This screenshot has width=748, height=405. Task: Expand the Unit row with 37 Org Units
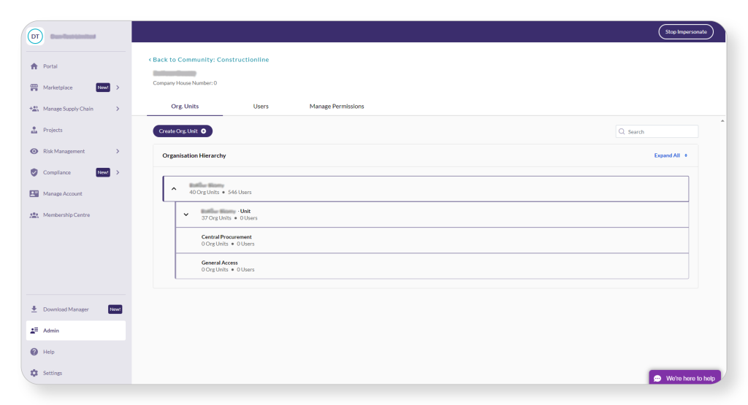click(x=186, y=215)
